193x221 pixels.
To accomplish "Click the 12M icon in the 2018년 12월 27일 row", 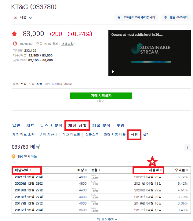I will tap(94, 197).
